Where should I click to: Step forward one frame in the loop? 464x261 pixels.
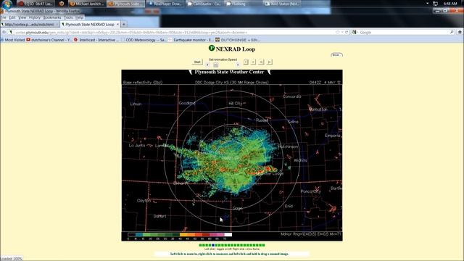click(269, 62)
